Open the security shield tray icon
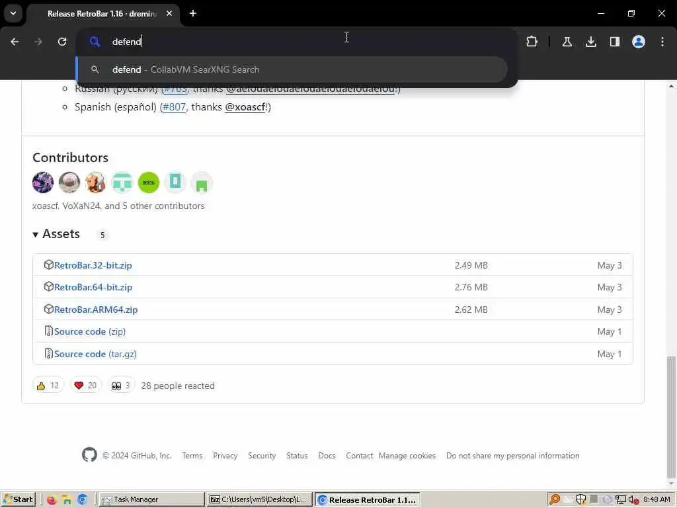The height and width of the screenshot is (508, 677). point(580,500)
